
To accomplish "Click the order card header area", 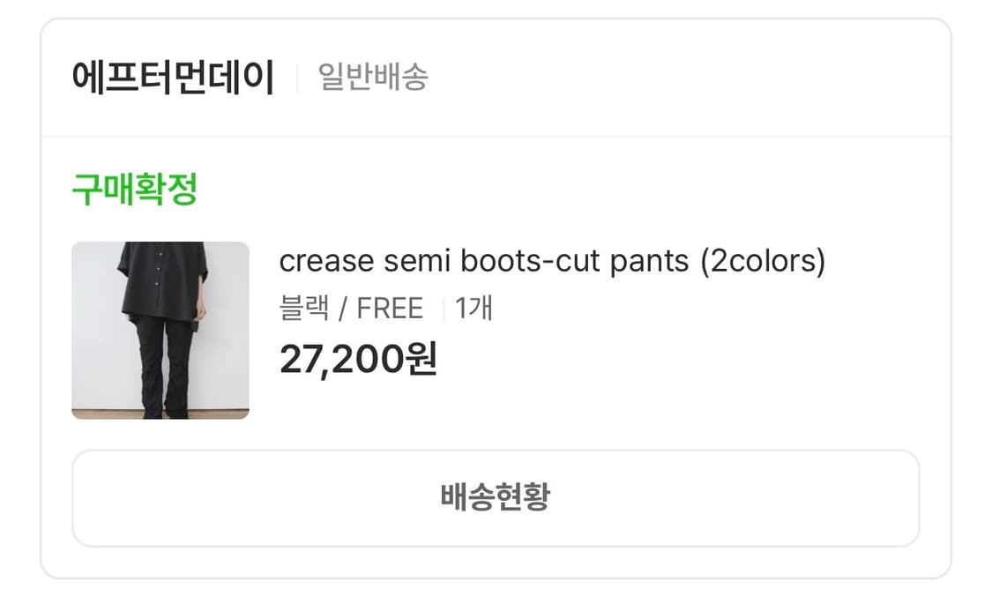I will click(x=494, y=77).
